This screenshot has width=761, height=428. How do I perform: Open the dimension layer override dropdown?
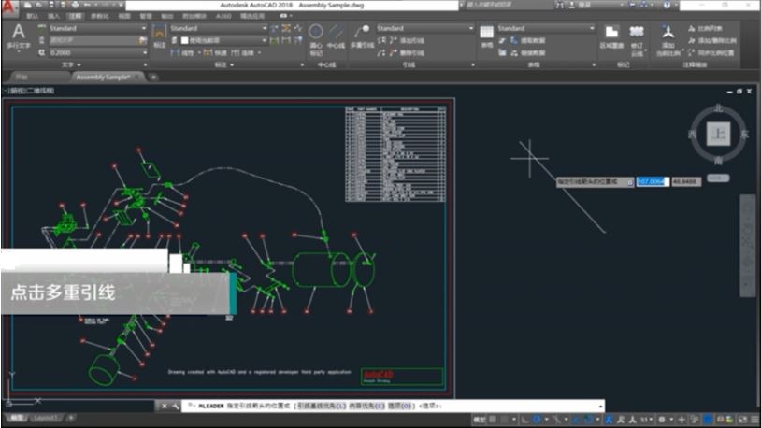point(223,40)
